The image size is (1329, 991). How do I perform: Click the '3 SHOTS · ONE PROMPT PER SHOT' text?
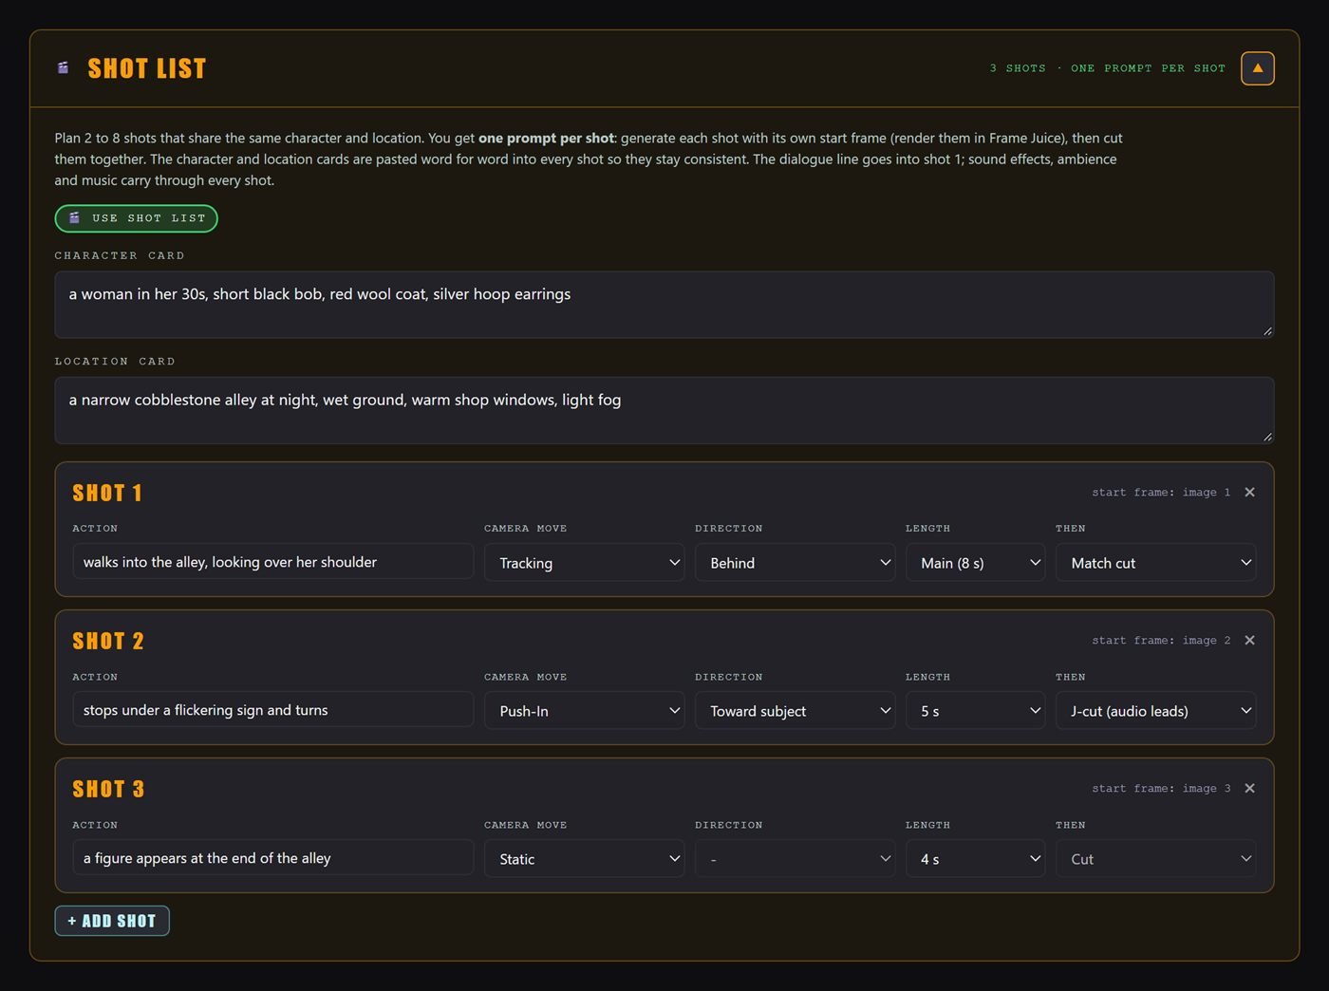tap(1108, 68)
